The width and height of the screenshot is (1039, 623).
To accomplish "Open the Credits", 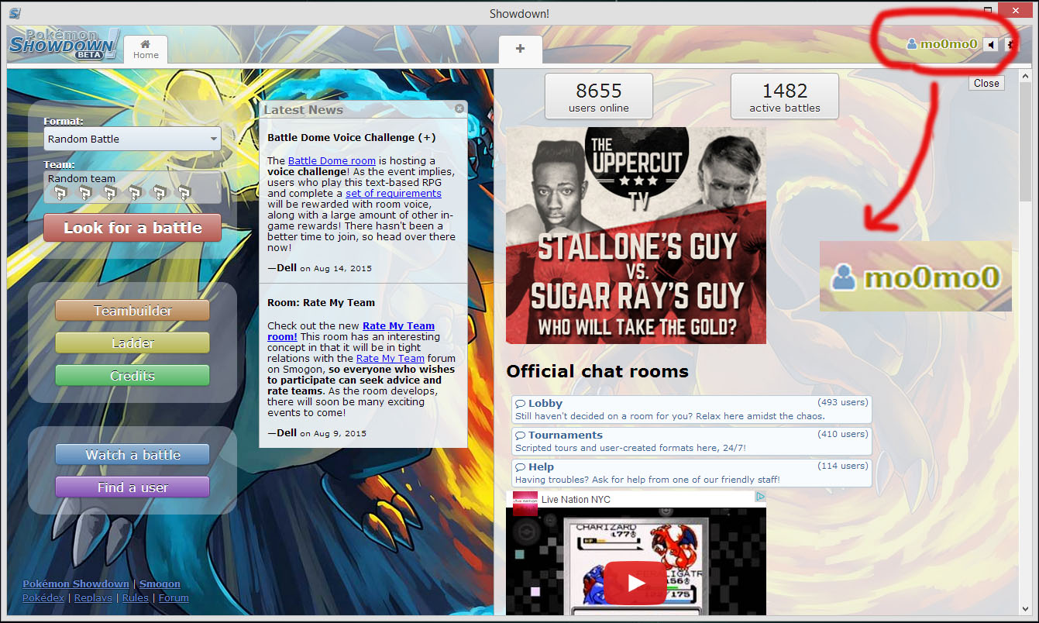I will click(132, 376).
